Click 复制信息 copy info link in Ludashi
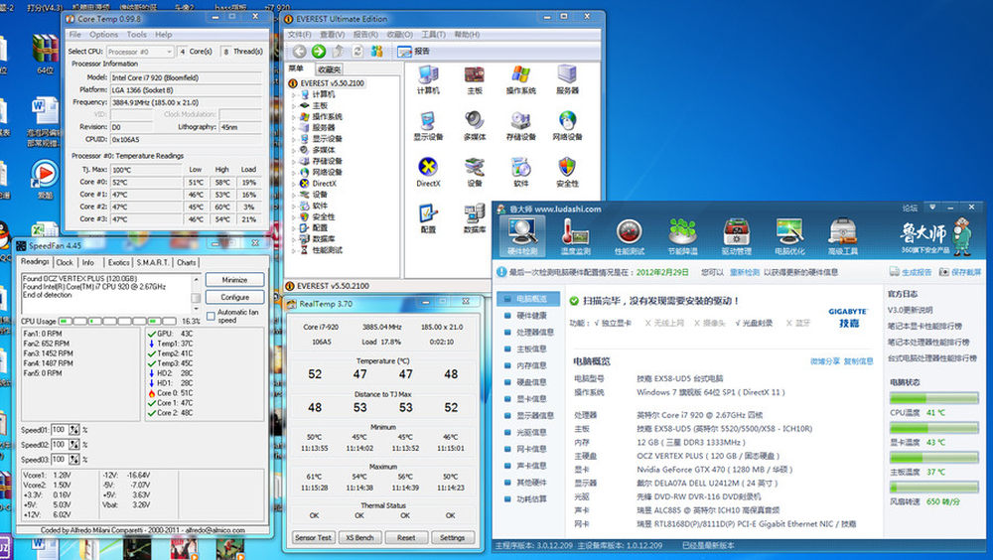The width and height of the screenshot is (993, 560). 859,361
